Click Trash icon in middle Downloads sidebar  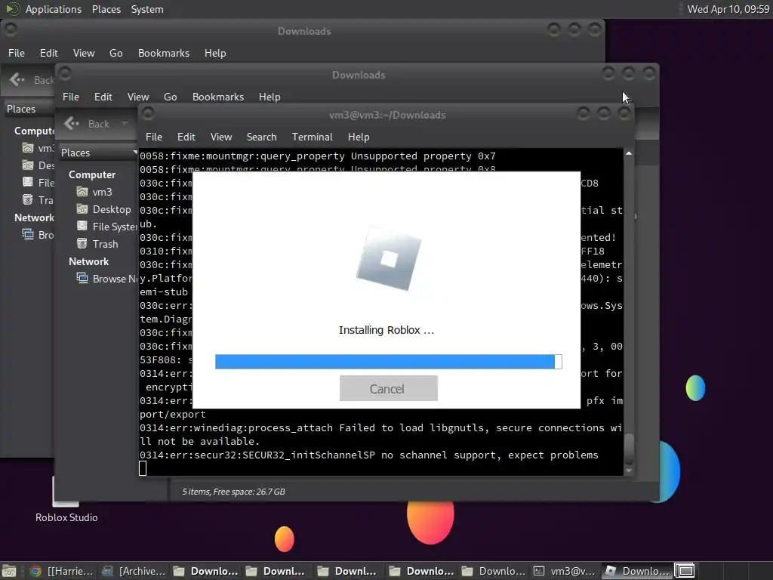tap(82, 243)
